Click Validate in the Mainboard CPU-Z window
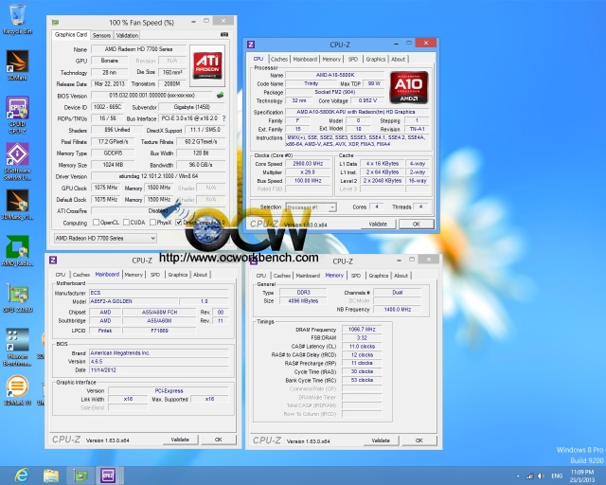Screen dimensions: 606x485 click(x=180, y=440)
